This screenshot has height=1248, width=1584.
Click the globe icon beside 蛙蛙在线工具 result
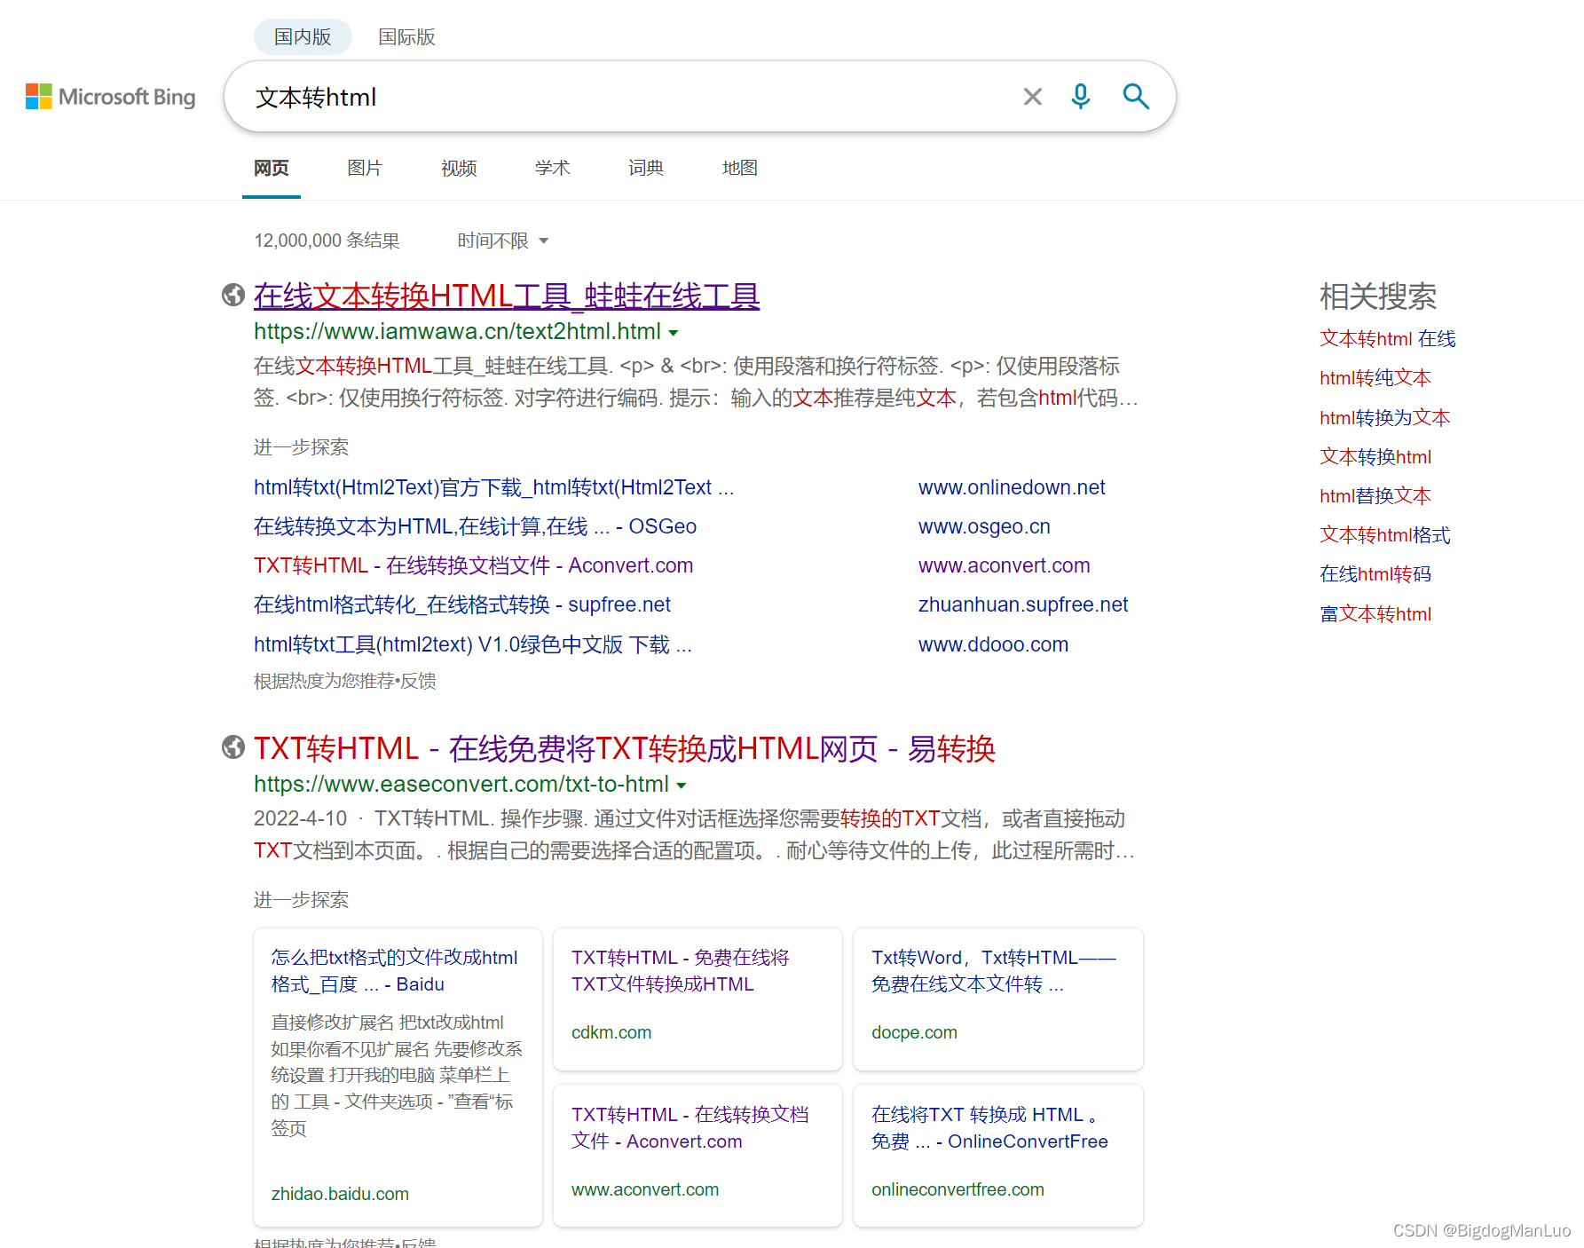click(233, 295)
